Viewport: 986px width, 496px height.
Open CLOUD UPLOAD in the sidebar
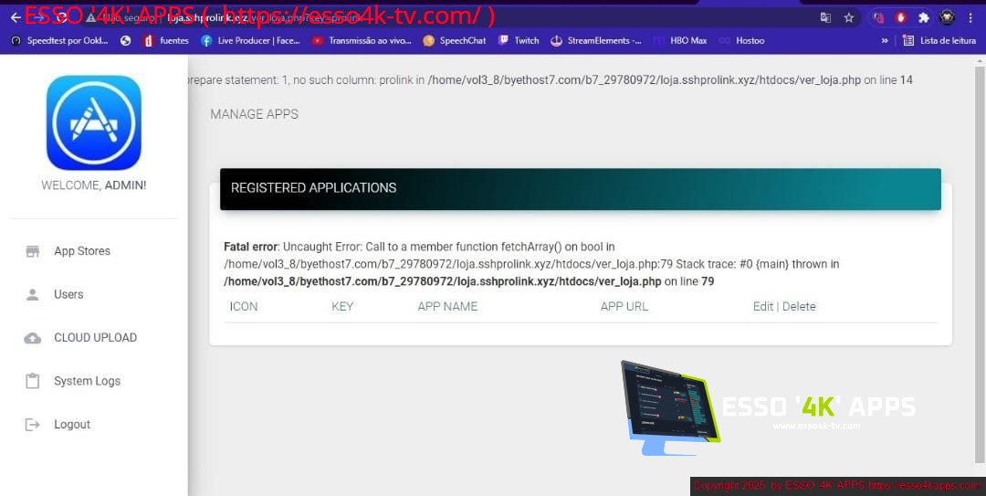tap(94, 338)
